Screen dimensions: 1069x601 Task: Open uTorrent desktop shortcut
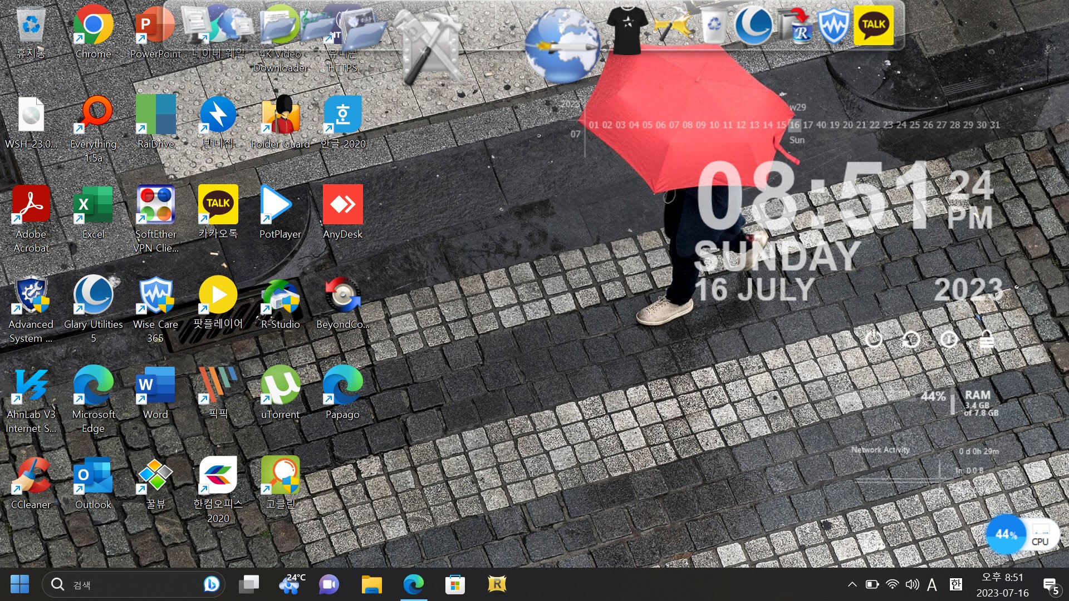click(x=280, y=393)
